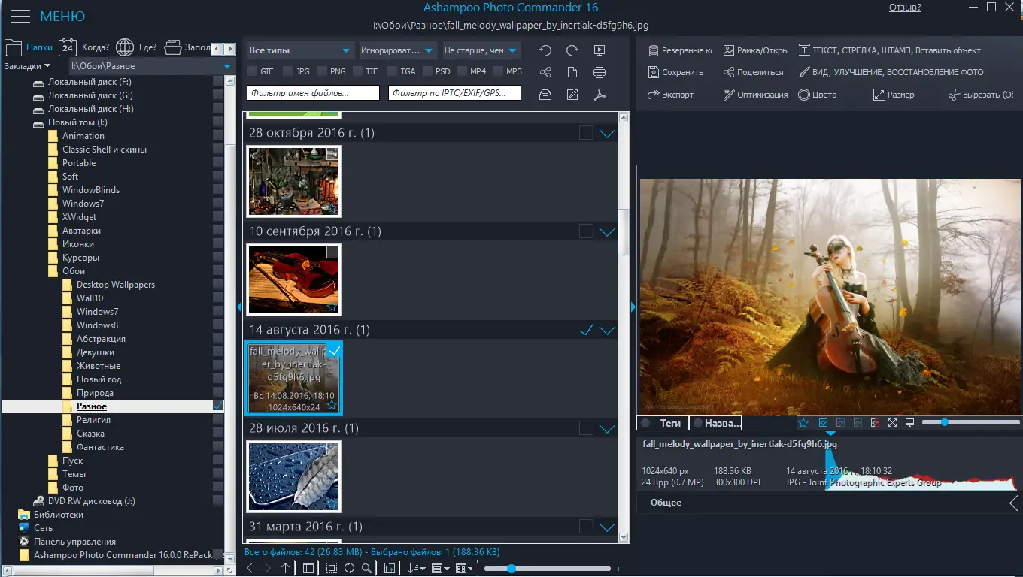Show image on monitor via display icon
This screenshot has width=1023, height=577.
[x=909, y=422]
